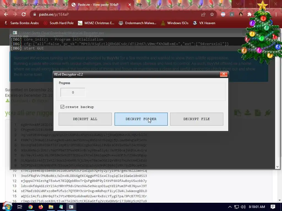Expand the hidden system tray icons chevron
Viewport: 282px width, 211px height.
pyautogui.click(x=230, y=207)
